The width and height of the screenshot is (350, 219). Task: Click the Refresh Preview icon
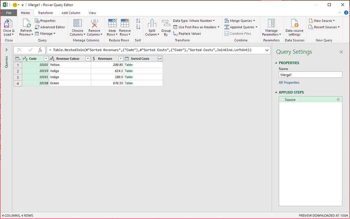tap(26, 23)
